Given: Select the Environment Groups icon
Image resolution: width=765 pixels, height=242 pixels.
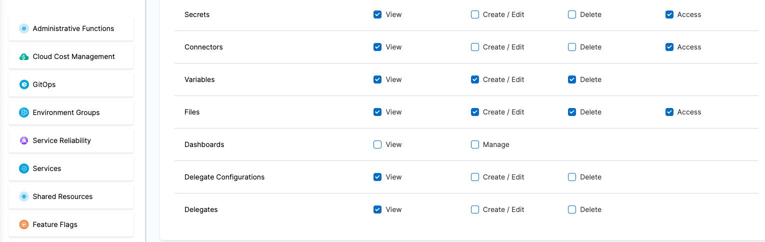Looking at the screenshot, I should coord(24,112).
